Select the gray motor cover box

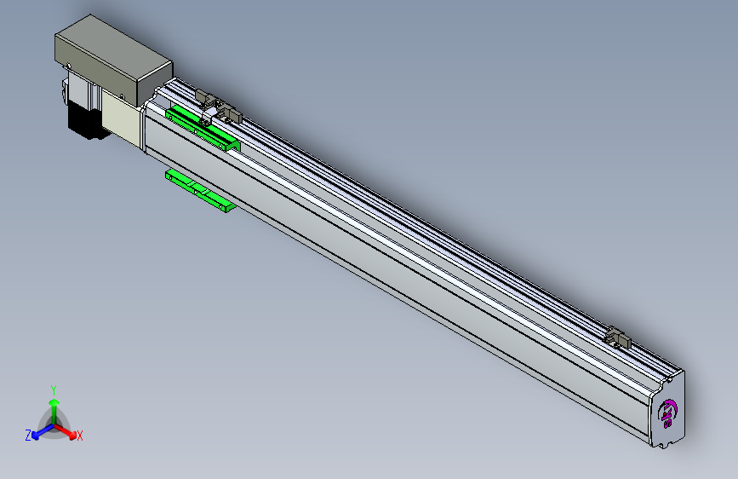point(113,60)
